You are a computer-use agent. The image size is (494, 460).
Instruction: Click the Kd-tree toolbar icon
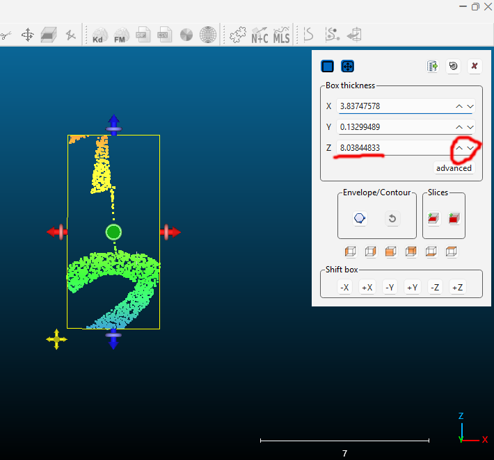point(99,35)
